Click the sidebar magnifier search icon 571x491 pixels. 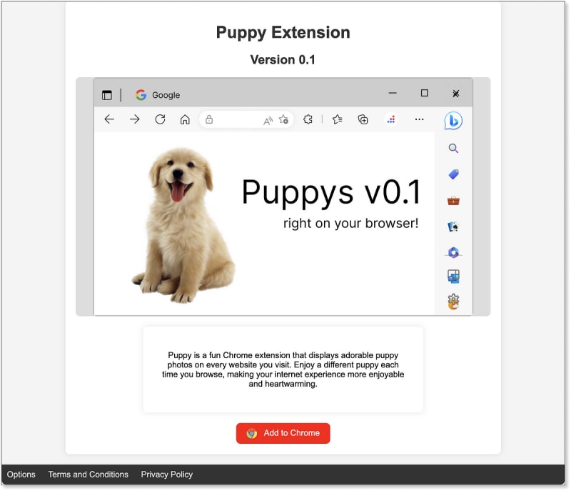point(453,149)
